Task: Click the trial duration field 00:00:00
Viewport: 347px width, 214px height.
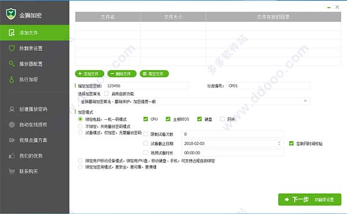Action: click(x=232, y=153)
